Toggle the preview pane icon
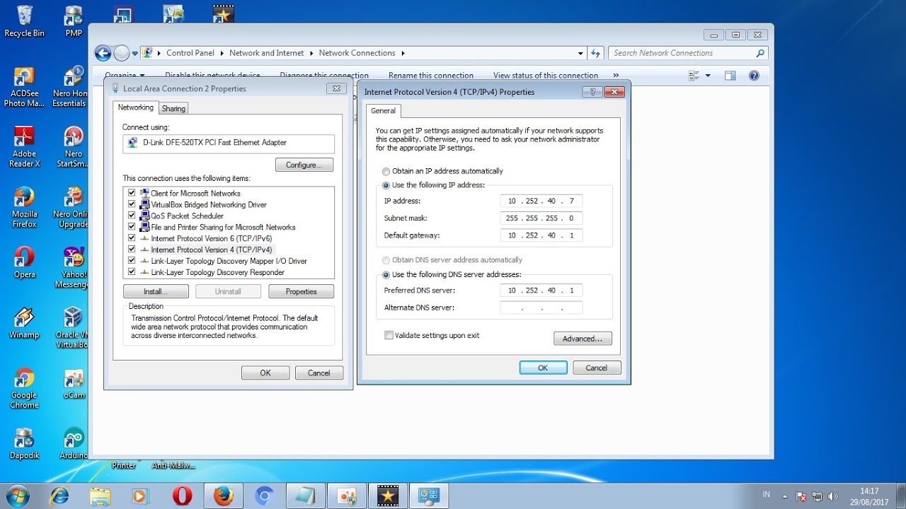The width and height of the screenshot is (906, 509). pos(730,76)
